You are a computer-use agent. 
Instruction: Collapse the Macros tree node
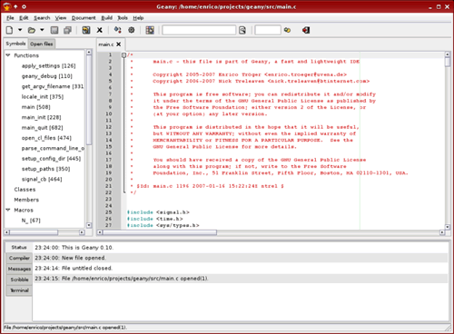8,210
